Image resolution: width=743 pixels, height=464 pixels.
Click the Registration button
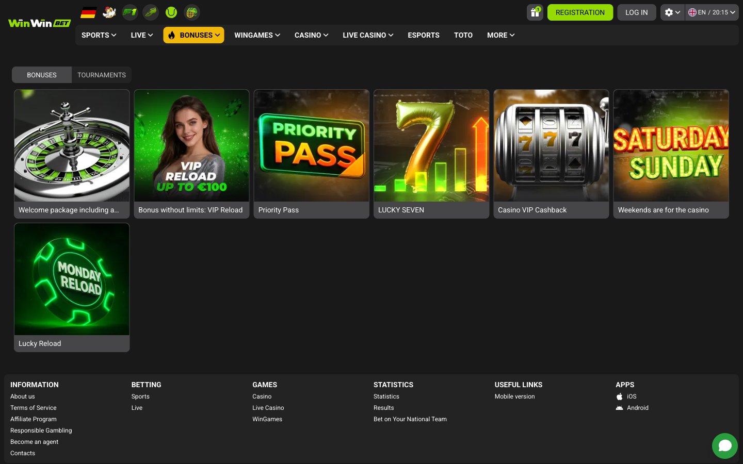(580, 12)
